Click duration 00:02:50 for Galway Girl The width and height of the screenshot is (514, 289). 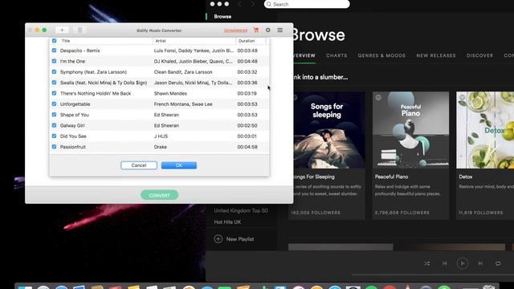pyautogui.click(x=247, y=125)
